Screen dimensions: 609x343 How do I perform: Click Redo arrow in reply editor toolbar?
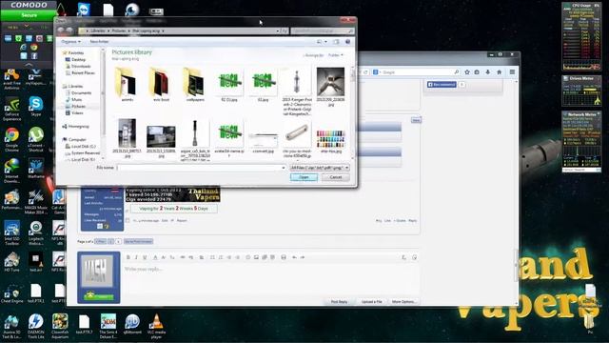[x=303, y=257]
